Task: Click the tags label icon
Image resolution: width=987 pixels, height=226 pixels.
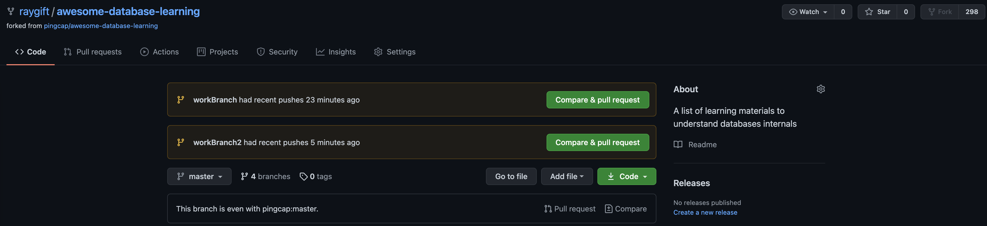Action: point(304,176)
